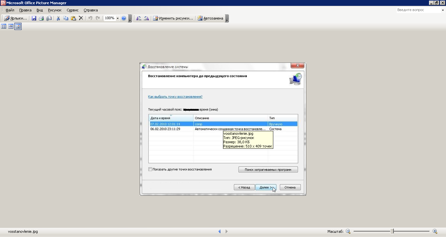Rotate the picture left using the toolbar

(x=139, y=18)
